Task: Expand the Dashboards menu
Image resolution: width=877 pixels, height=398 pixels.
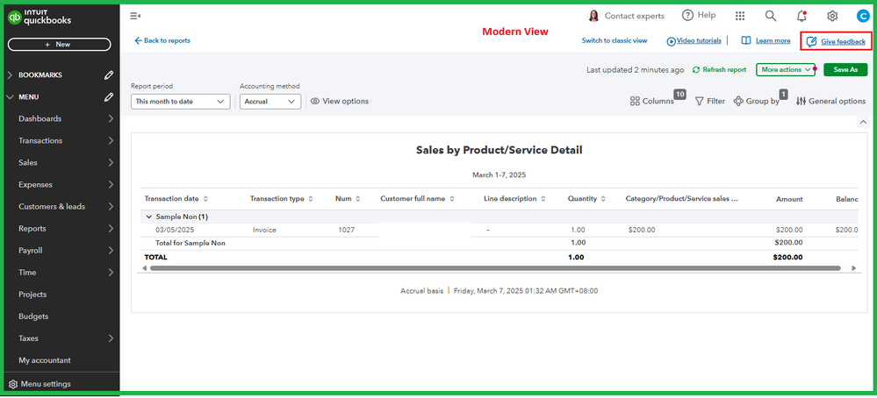Action: click(111, 119)
